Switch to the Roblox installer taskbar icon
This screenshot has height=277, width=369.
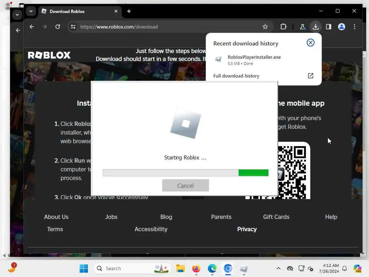point(244,268)
